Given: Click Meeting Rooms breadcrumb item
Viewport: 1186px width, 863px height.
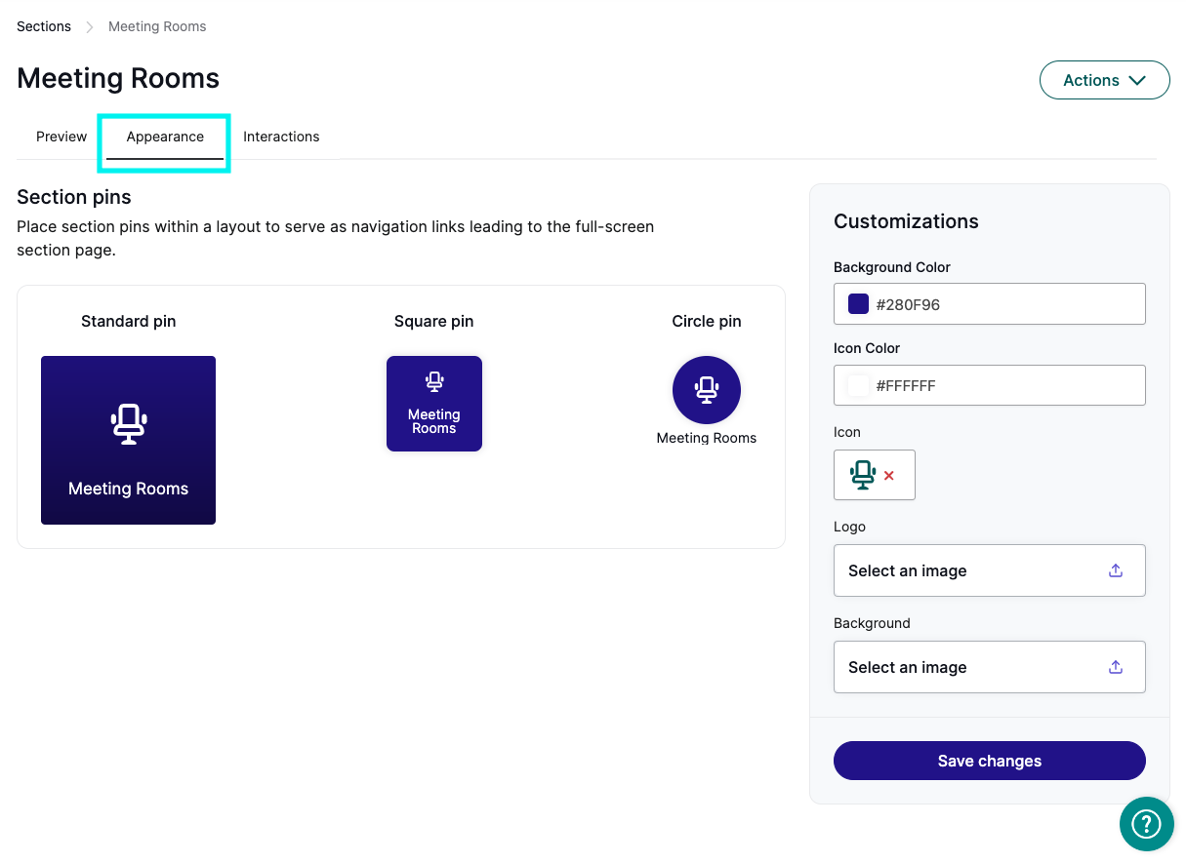Looking at the screenshot, I should click(x=157, y=26).
